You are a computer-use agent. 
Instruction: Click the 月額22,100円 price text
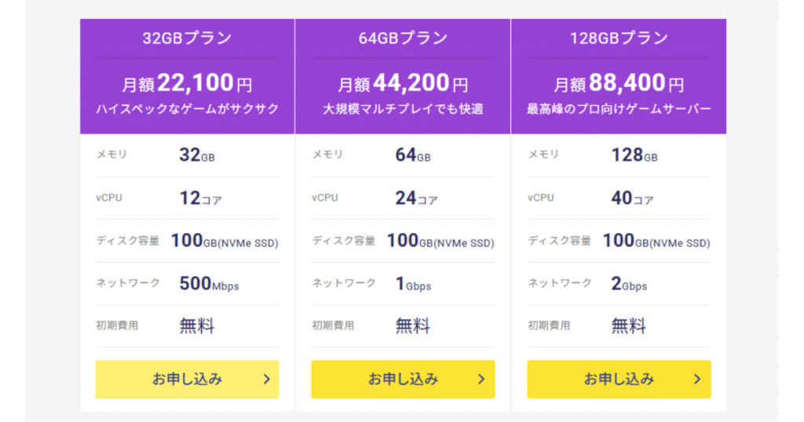click(x=187, y=82)
